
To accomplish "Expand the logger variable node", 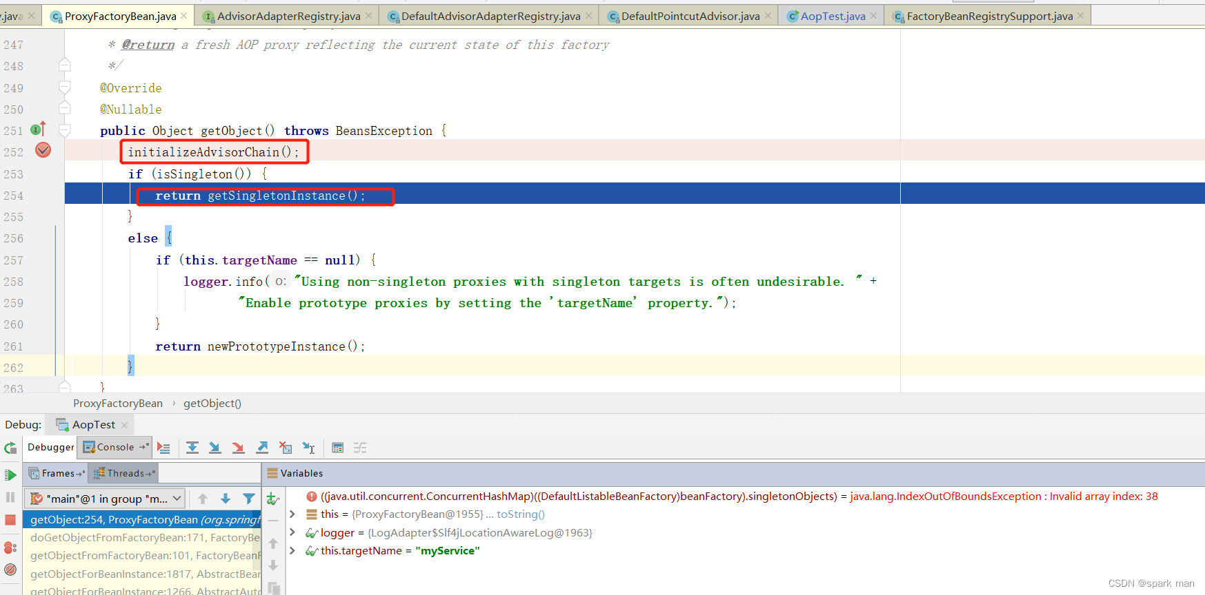I will (292, 532).
